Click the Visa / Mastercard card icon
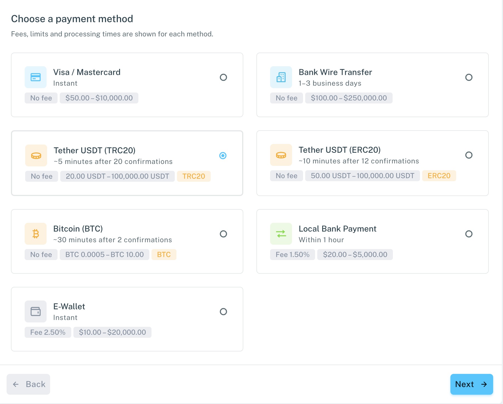 point(36,77)
